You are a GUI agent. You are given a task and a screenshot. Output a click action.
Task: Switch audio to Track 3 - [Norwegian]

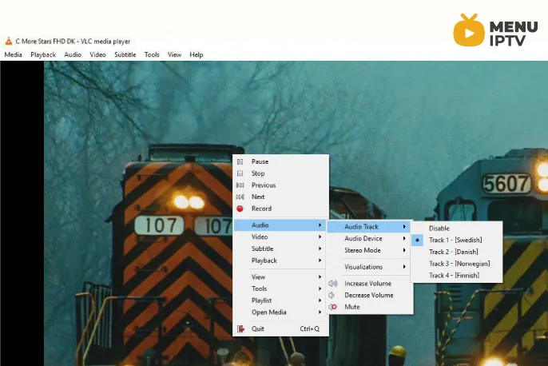(x=457, y=264)
